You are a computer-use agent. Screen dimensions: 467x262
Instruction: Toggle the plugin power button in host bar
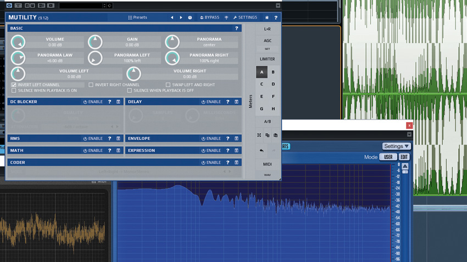(9, 5)
